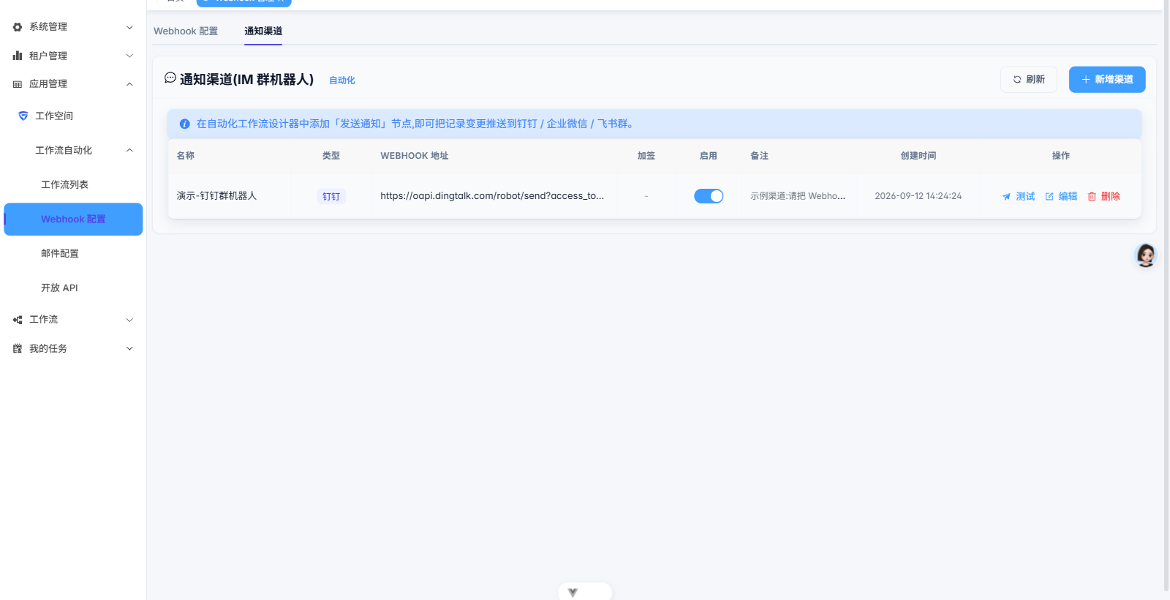Image resolution: width=1170 pixels, height=600 pixels.
Task: Click the dingtalk webhook URL cell
Action: pos(492,196)
